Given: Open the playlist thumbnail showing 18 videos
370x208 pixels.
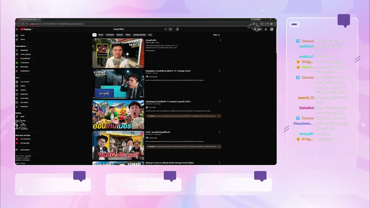Looking at the screenshot, I should (118, 53).
